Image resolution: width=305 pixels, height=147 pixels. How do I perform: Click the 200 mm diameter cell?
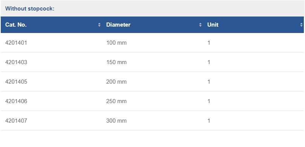[x=116, y=82]
